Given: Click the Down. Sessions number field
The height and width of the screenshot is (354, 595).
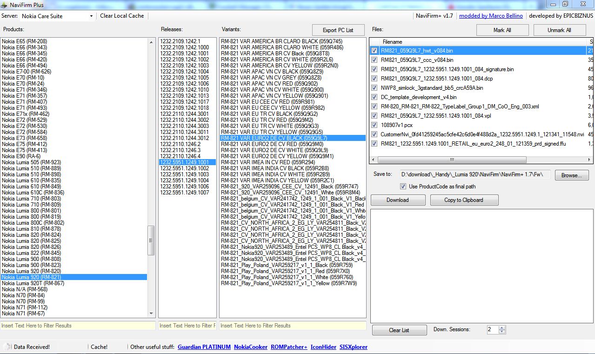Looking at the screenshot, I should click(x=492, y=330).
